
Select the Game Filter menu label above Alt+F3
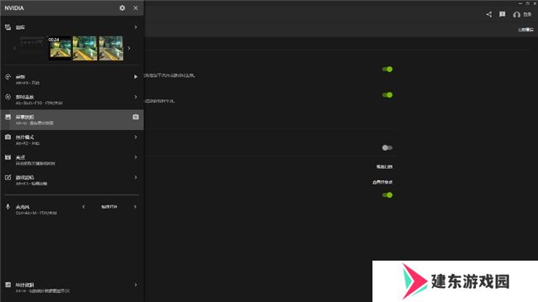25,177
